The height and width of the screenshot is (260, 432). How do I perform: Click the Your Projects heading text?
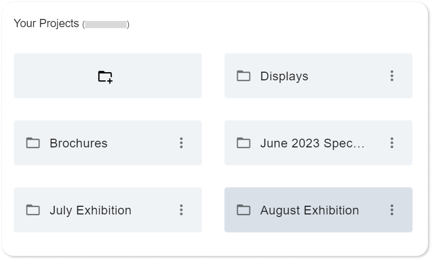46,24
